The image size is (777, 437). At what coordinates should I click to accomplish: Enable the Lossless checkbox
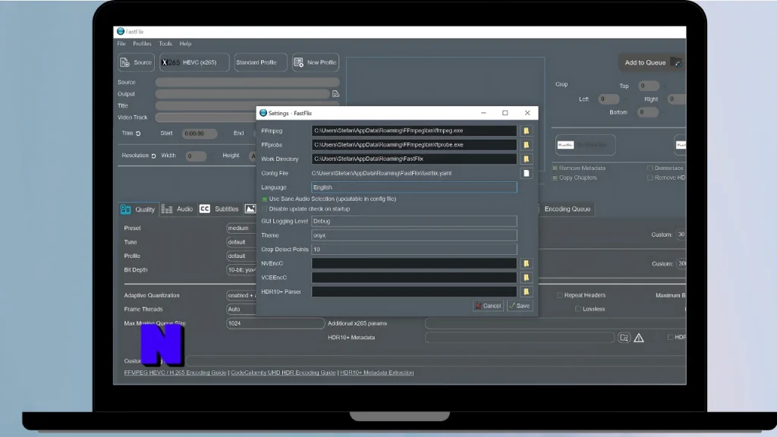point(578,310)
